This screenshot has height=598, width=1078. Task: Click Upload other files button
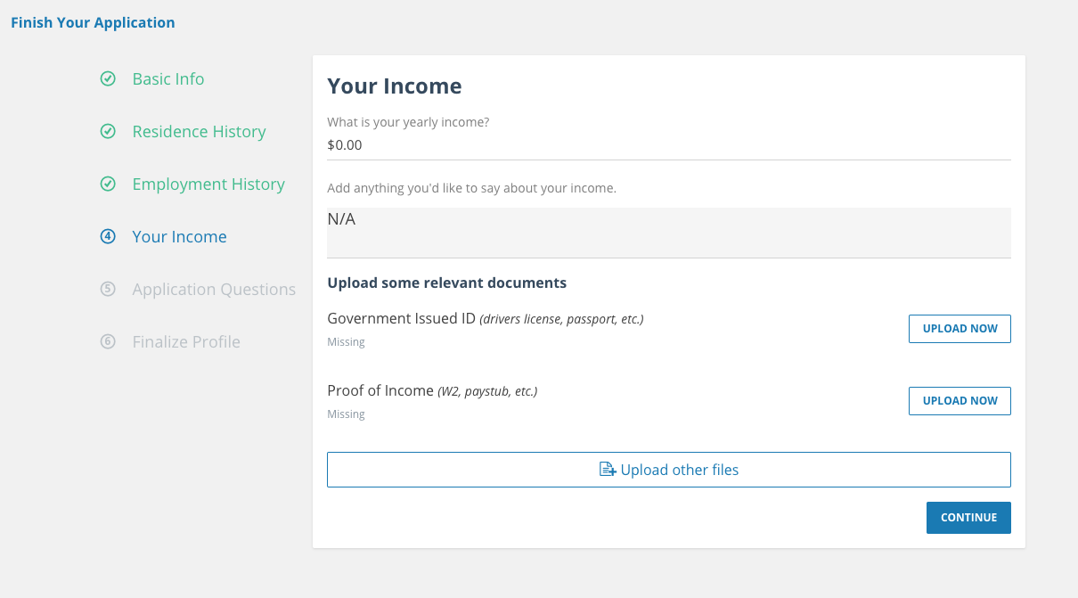tap(669, 470)
